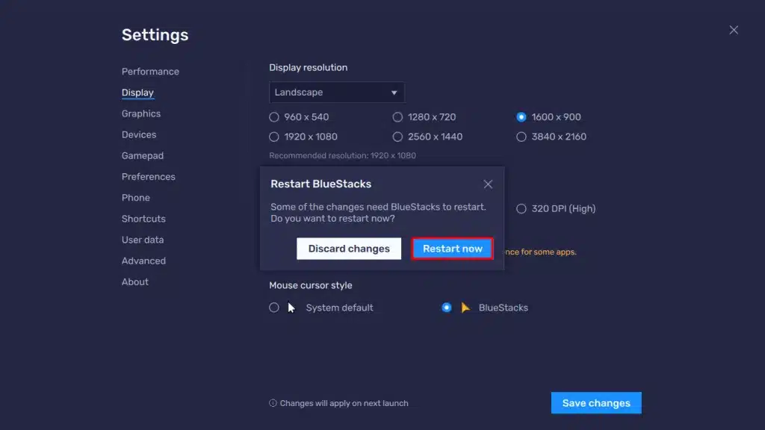This screenshot has width=765, height=430.
Task: Open the Phone settings section
Action: pos(136,197)
